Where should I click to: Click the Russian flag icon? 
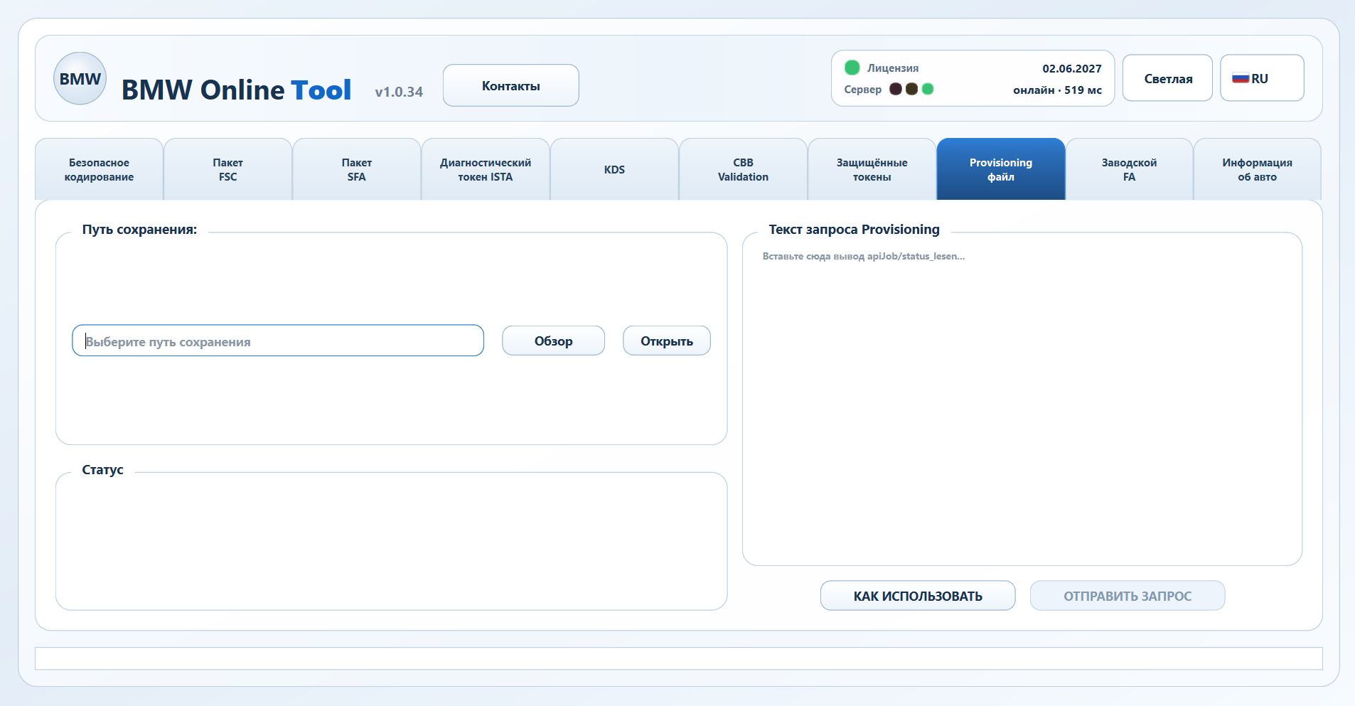click(x=1241, y=78)
